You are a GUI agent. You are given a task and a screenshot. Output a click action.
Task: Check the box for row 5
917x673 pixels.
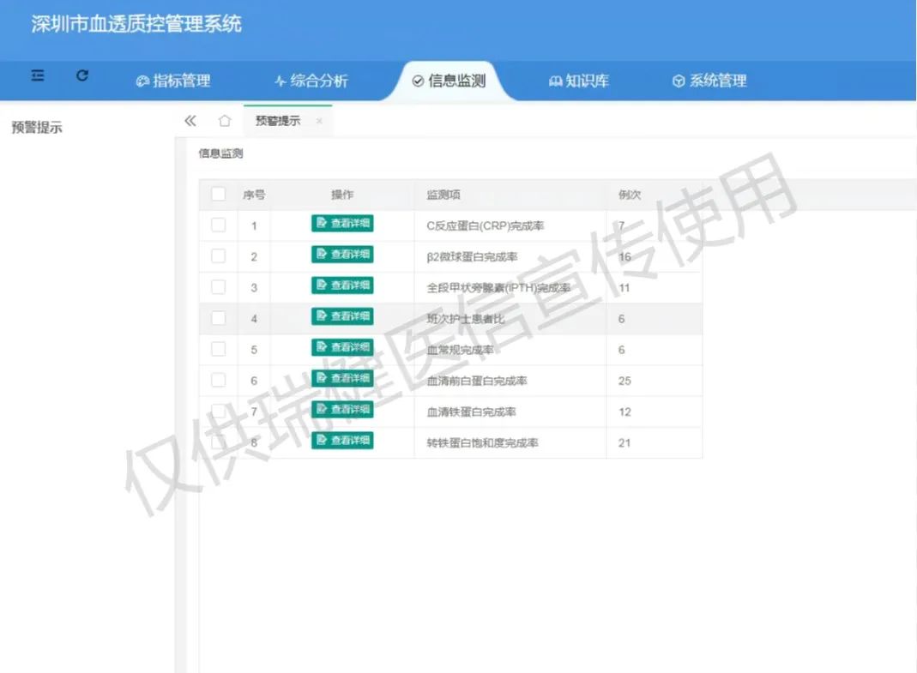(218, 349)
